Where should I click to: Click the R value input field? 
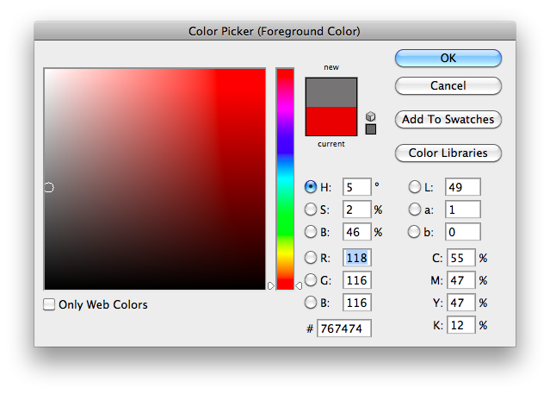[x=356, y=257]
